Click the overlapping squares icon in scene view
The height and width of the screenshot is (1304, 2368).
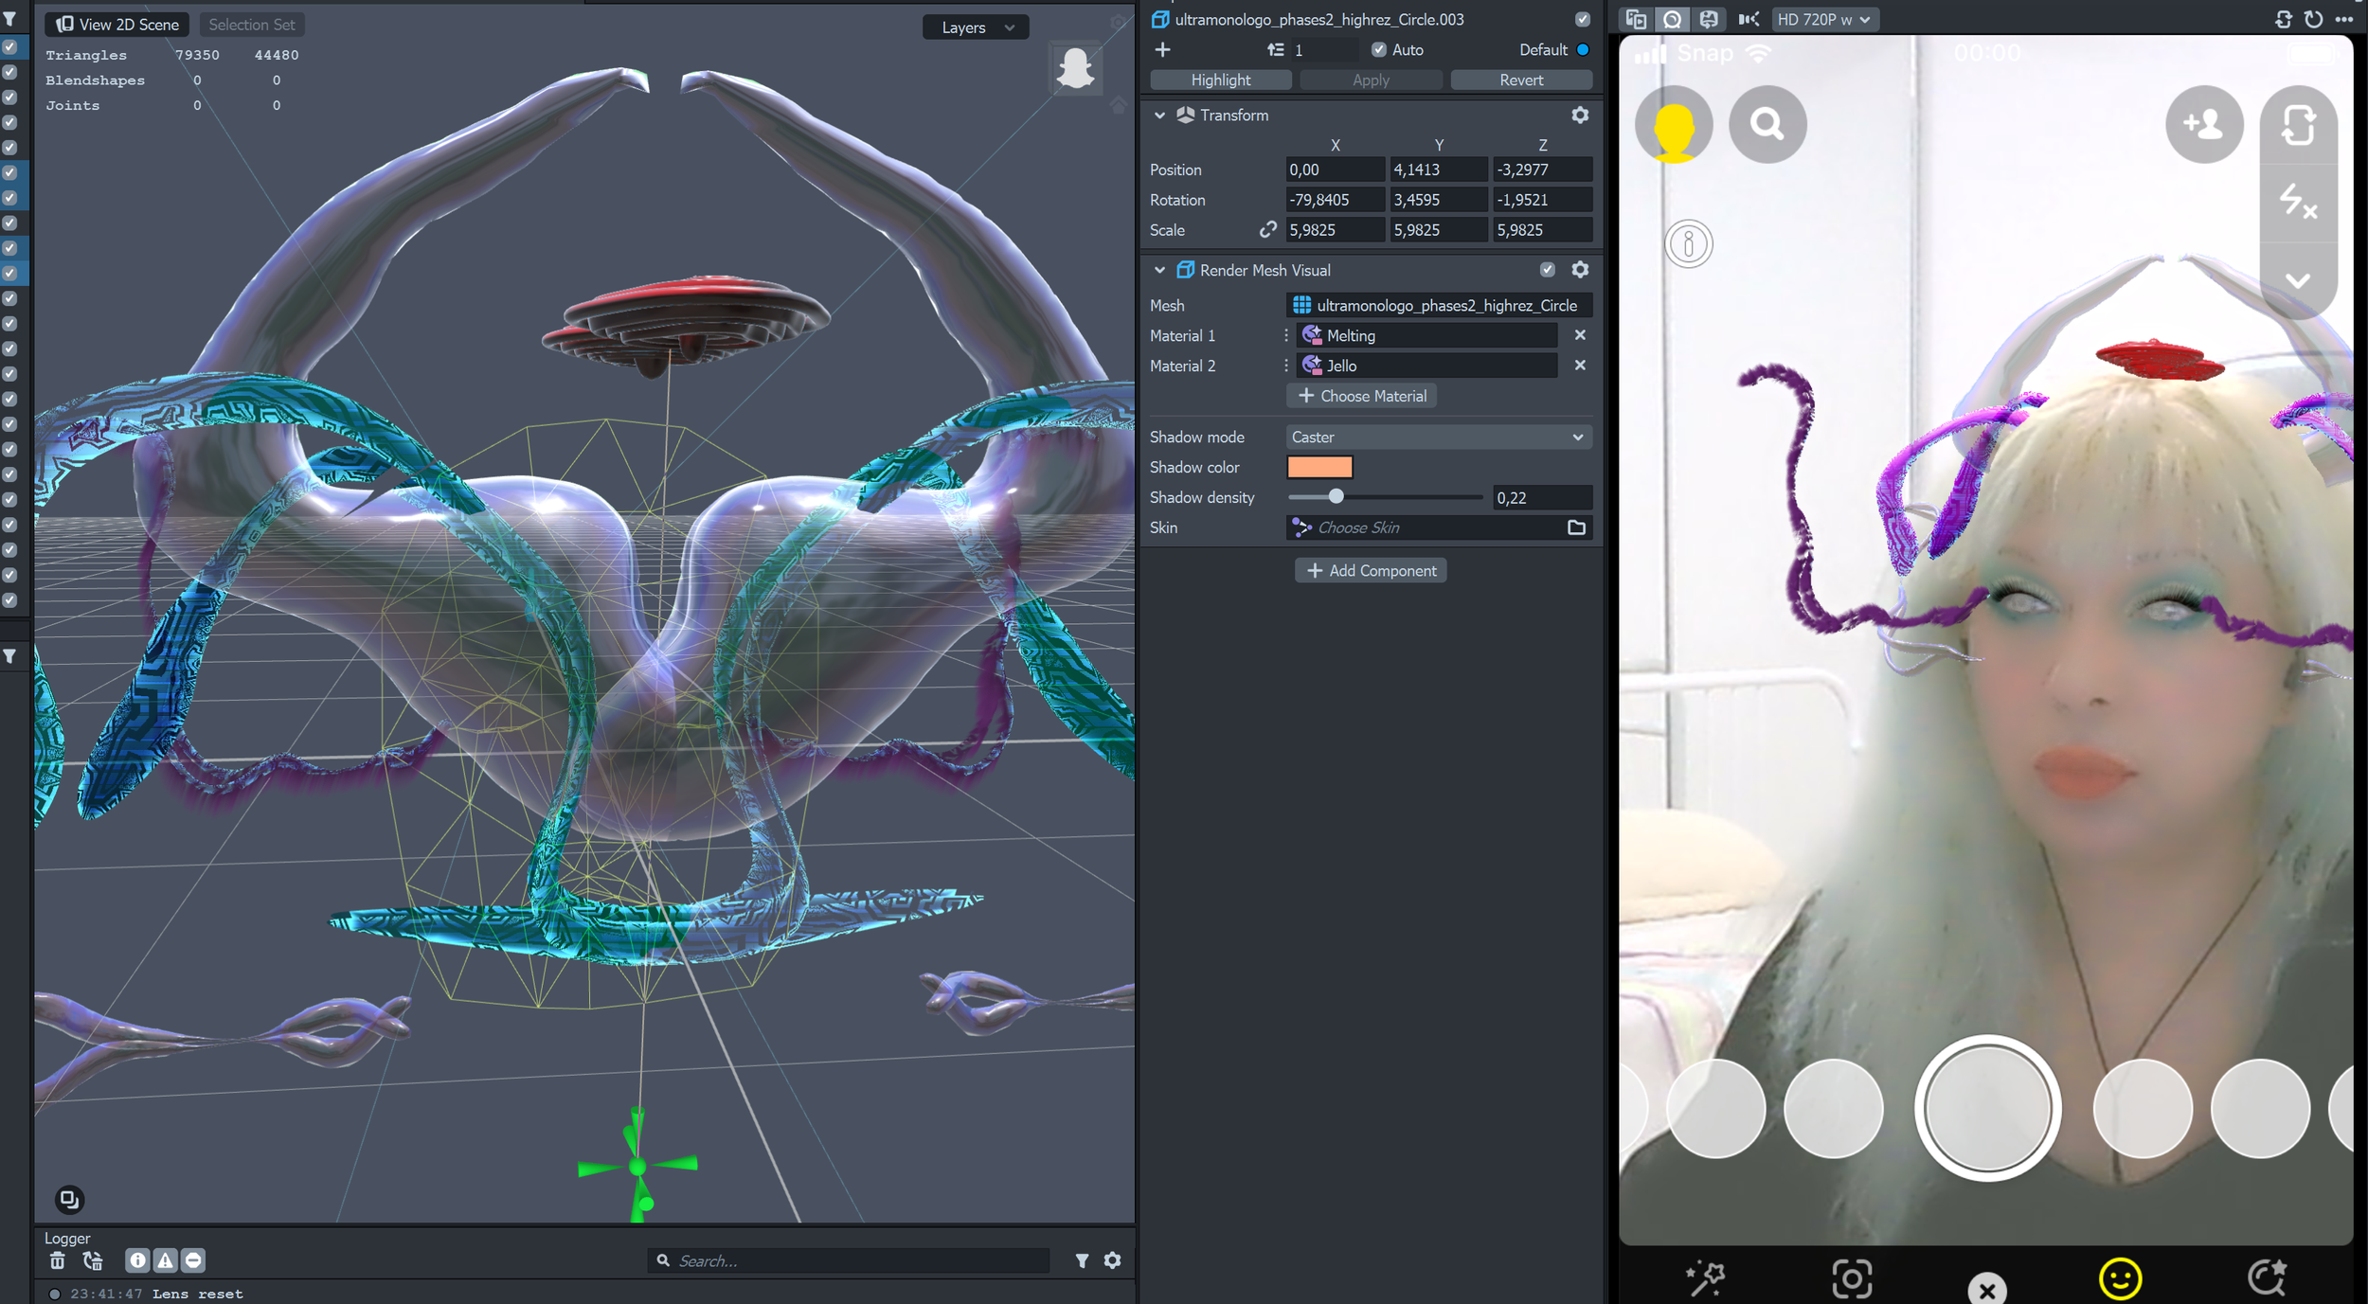[x=69, y=1200]
